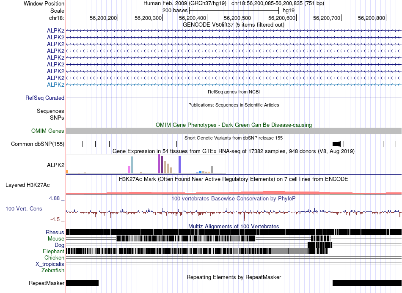
Task: Click the Chicken alignment label
Action: [54, 257]
